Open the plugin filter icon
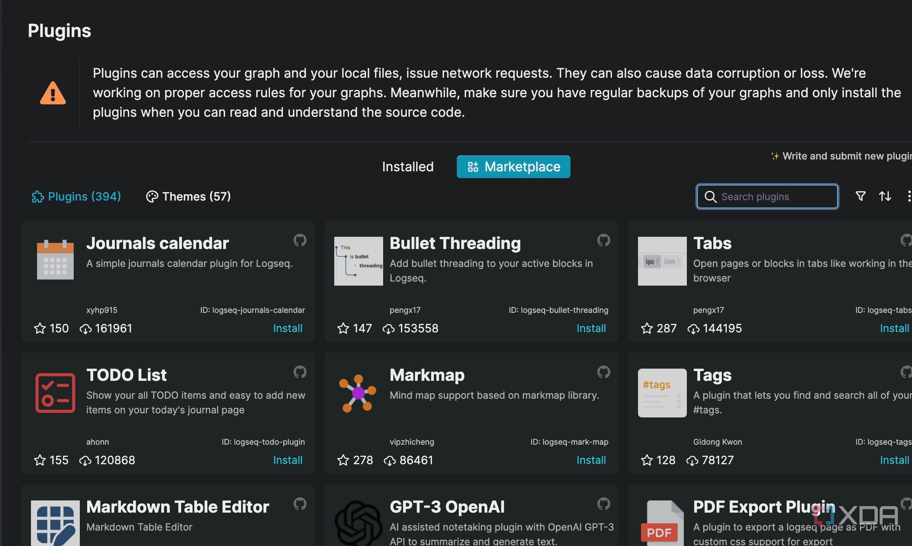This screenshot has width=912, height=546. [x=860, y=197]
